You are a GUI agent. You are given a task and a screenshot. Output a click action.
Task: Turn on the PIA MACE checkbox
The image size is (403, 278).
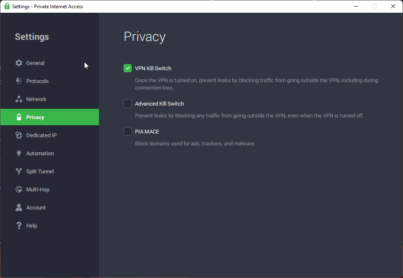pos(128,131)
